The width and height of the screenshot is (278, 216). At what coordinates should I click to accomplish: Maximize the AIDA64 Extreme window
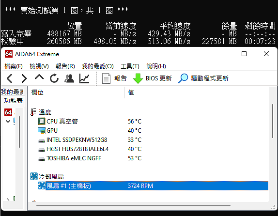[244, 54]
